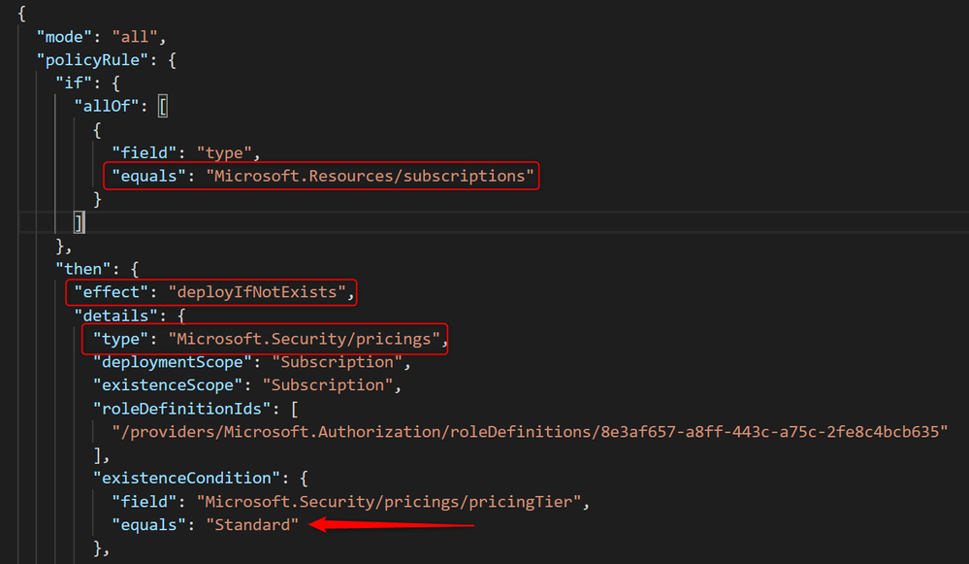Click the "details" key
This screenshot has height=564, width=969.
click(x=115, y=315)
